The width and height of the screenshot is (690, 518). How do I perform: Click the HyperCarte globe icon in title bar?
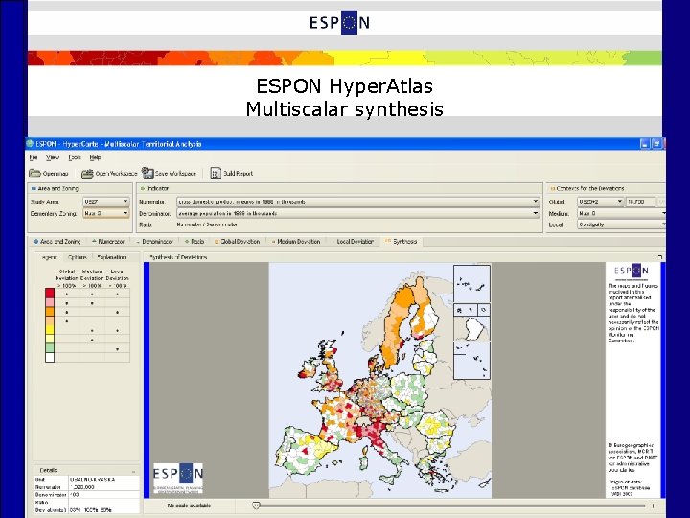coord(30,144)
